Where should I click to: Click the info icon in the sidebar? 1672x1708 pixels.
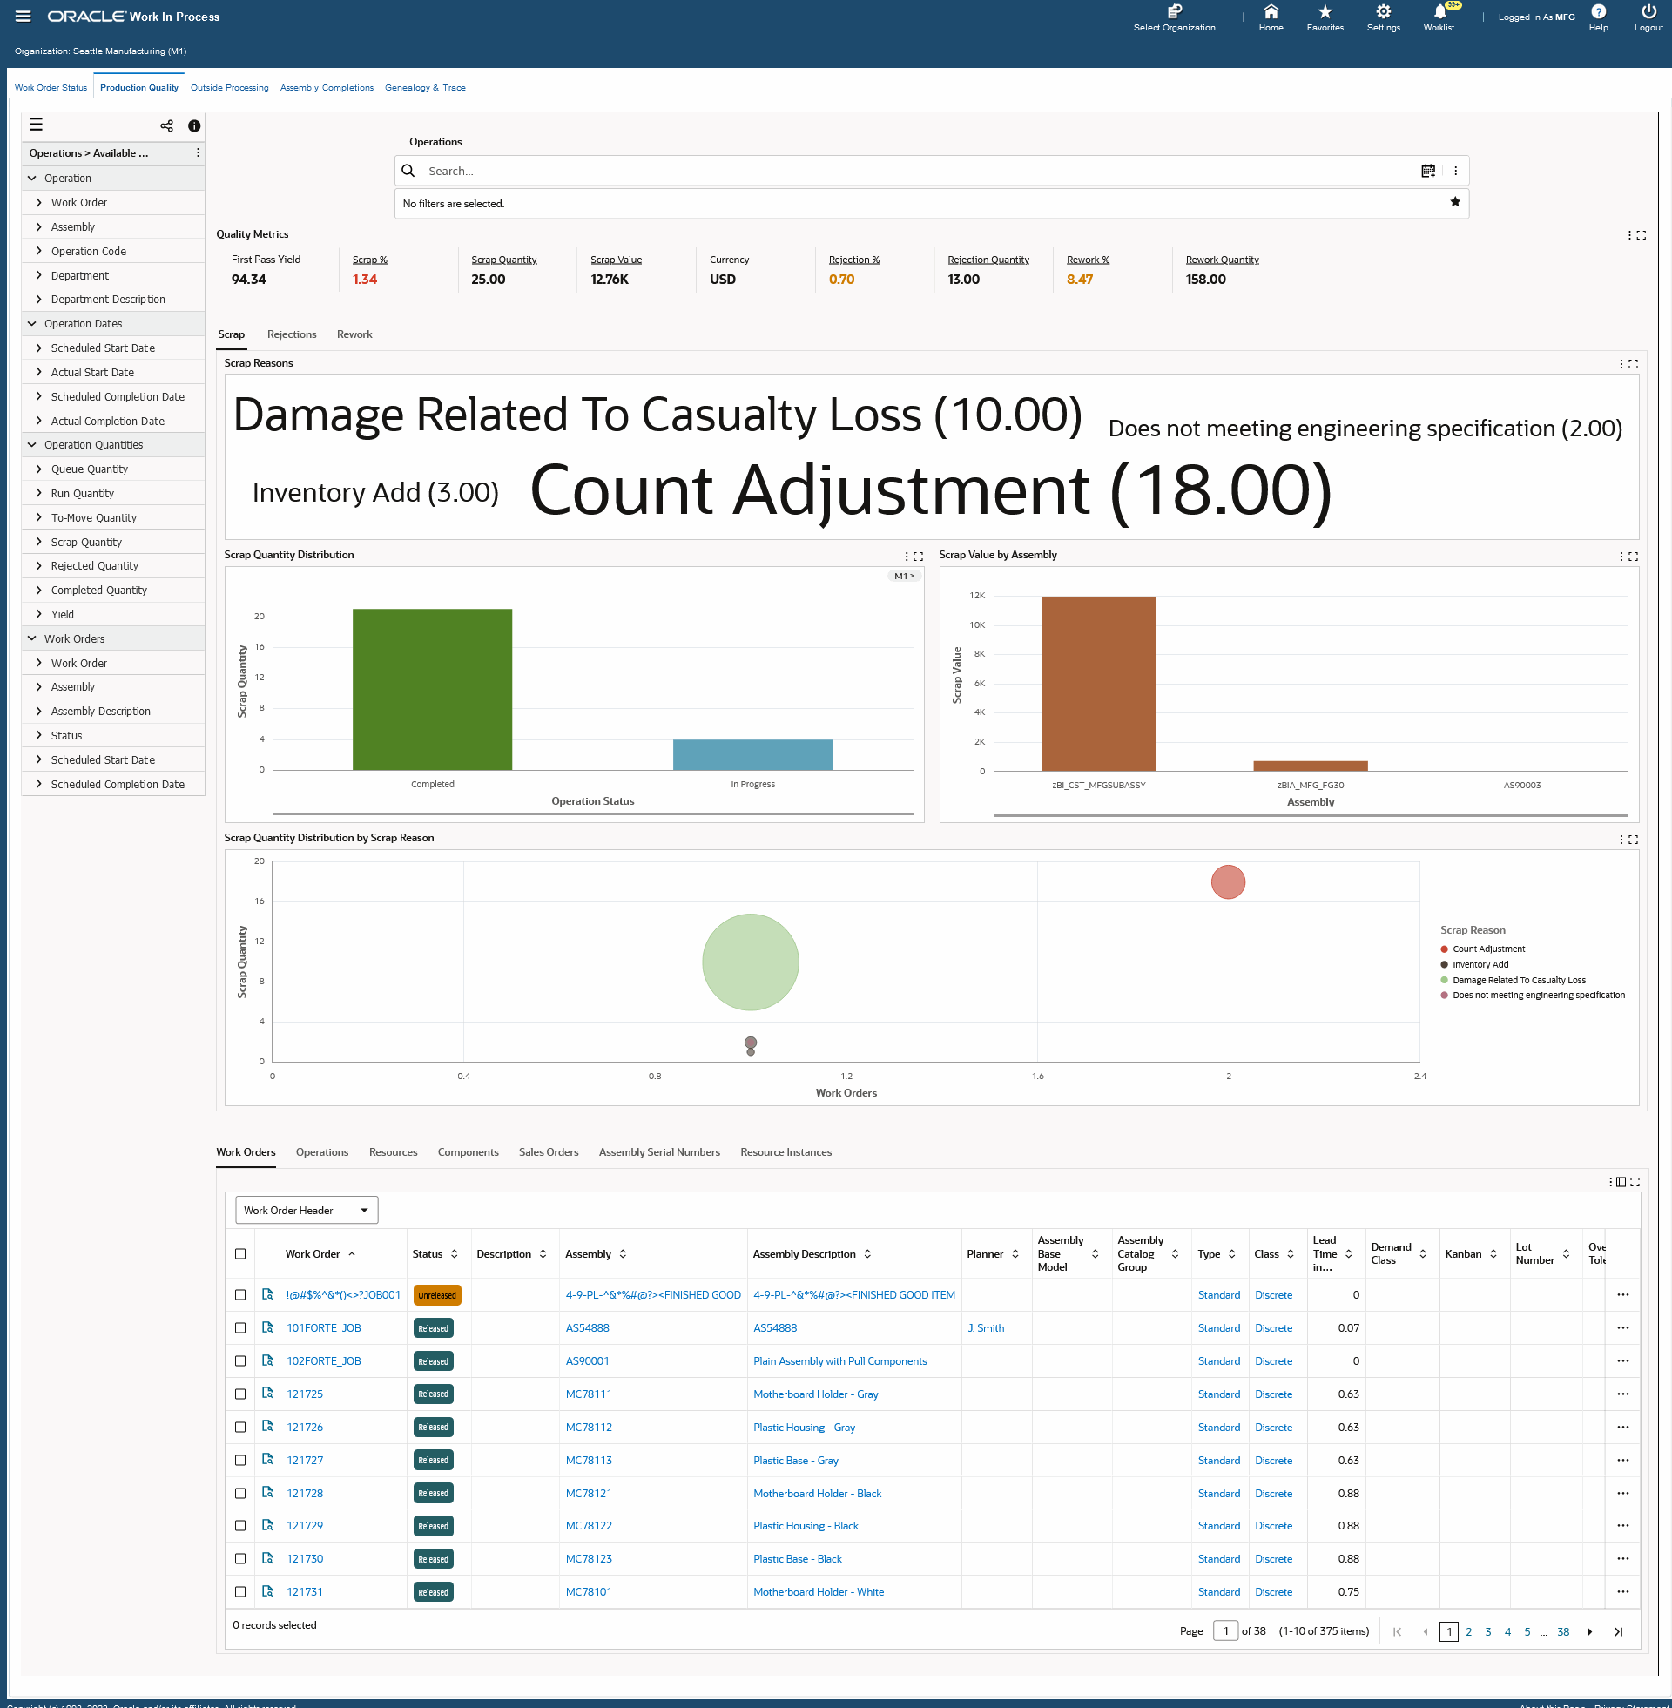[194, 125]
